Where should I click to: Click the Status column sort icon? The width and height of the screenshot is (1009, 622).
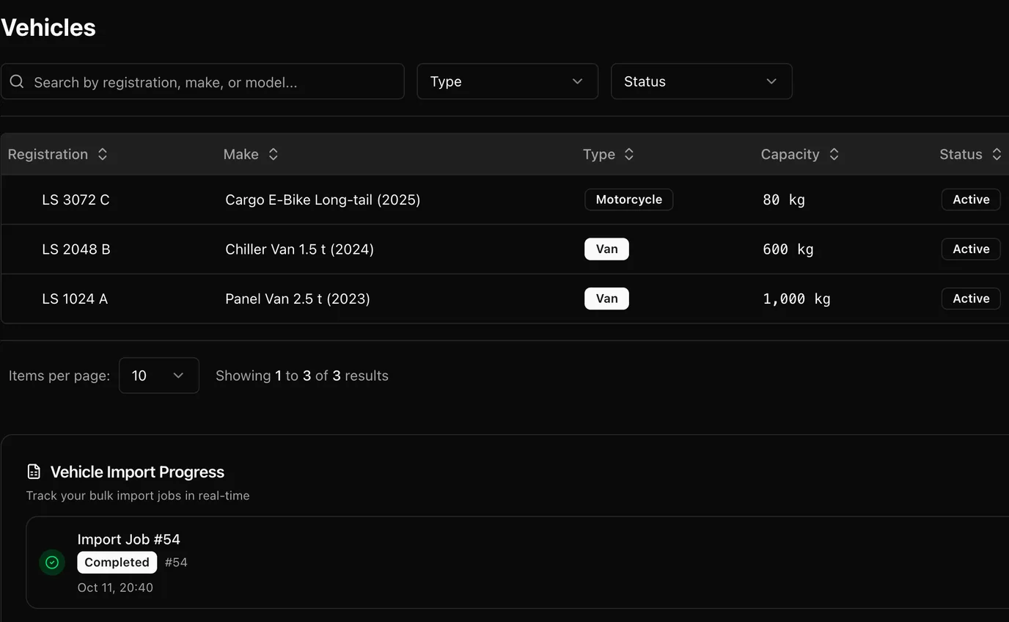point(997,154)
